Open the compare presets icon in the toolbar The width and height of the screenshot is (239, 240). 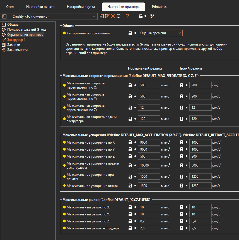(x=152, y=16)
